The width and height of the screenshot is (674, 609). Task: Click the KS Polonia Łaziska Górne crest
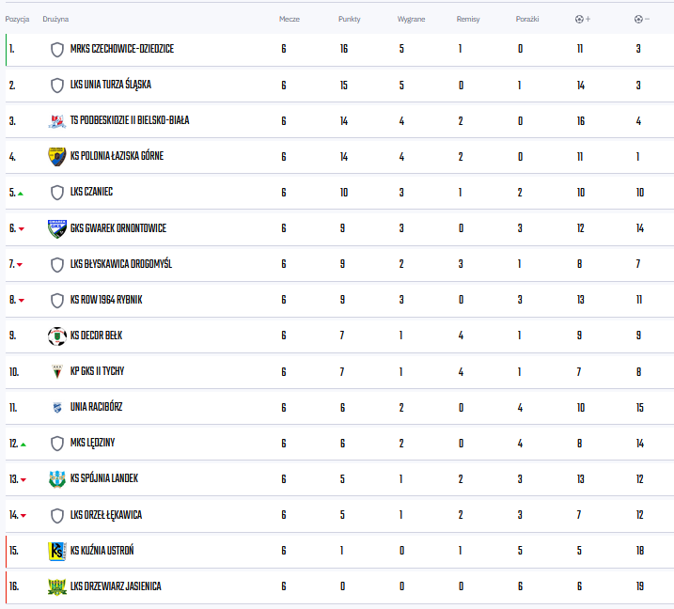pos(56,157)
